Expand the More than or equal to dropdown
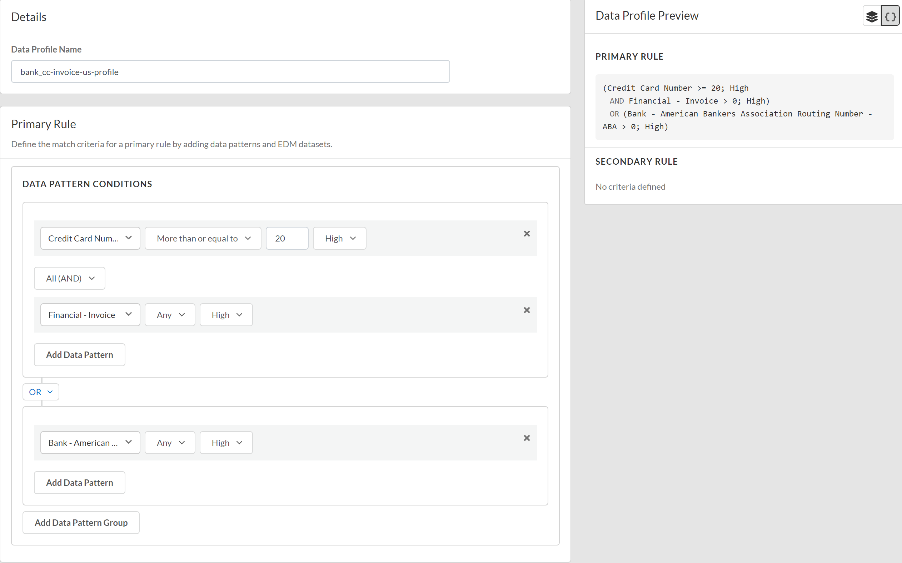The height and width of the screenshot is (563, 902). coord(203,238)
